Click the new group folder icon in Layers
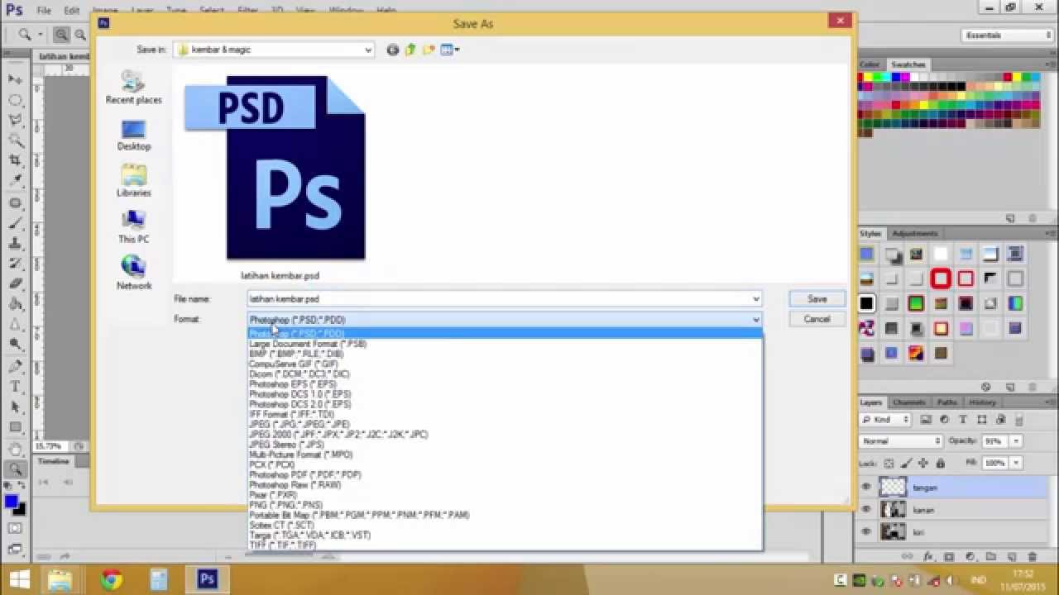The width and height of the screenshot is (1059, 595). point(990,557)
